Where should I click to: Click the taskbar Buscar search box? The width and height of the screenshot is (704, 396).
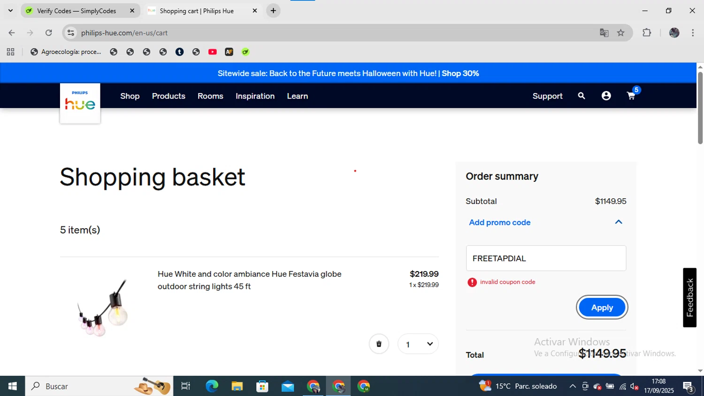(99, 386)
